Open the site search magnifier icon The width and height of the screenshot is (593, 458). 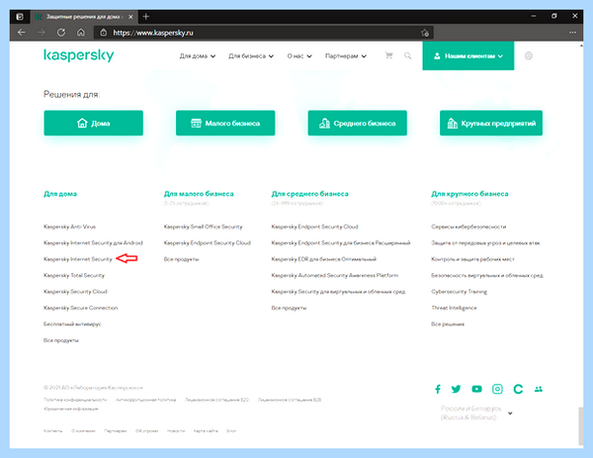click(407, 56)
